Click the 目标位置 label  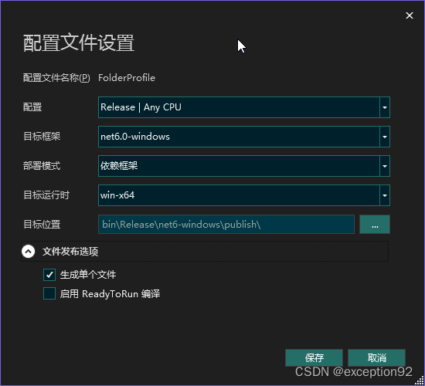(x=42, y=225)
